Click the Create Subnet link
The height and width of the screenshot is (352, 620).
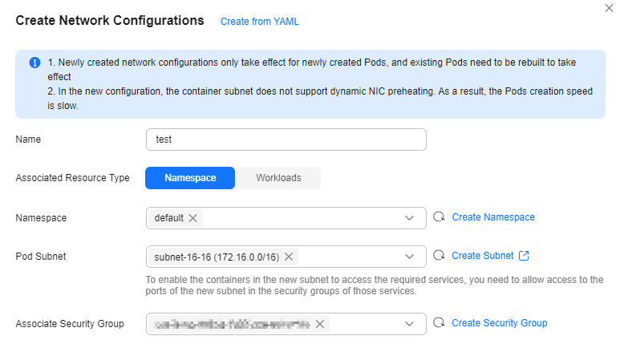coord(482,256)
